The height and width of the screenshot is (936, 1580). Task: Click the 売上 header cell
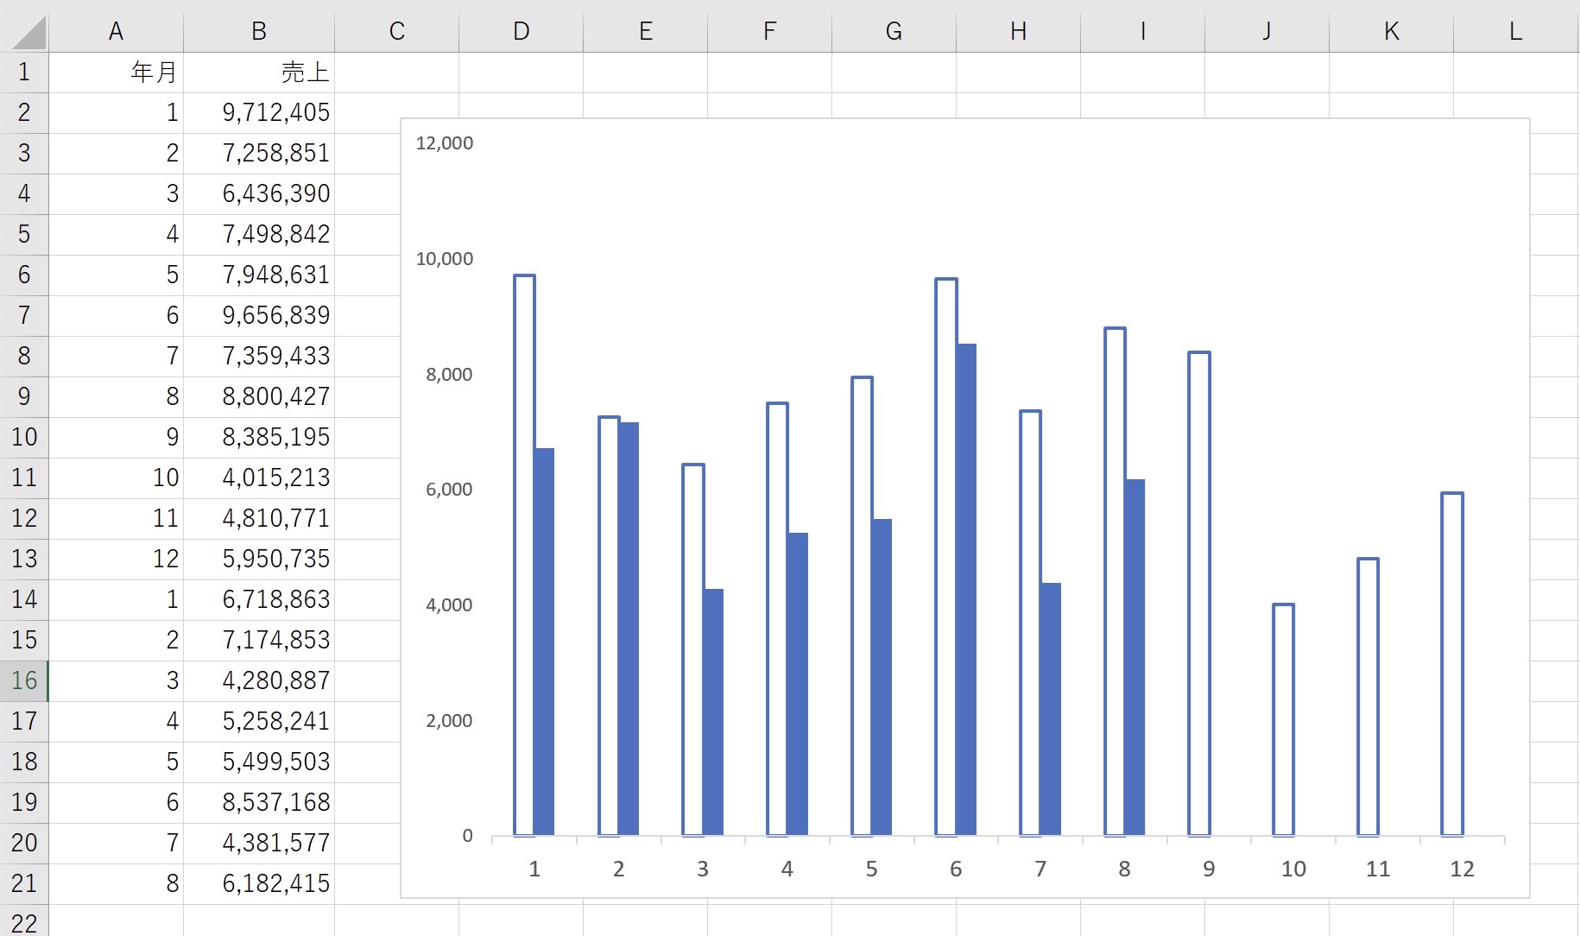[259, 73]
